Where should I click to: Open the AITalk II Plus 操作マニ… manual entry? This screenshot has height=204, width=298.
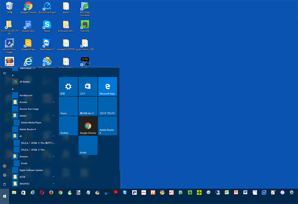pyautogui.click(x=35, y=143)
